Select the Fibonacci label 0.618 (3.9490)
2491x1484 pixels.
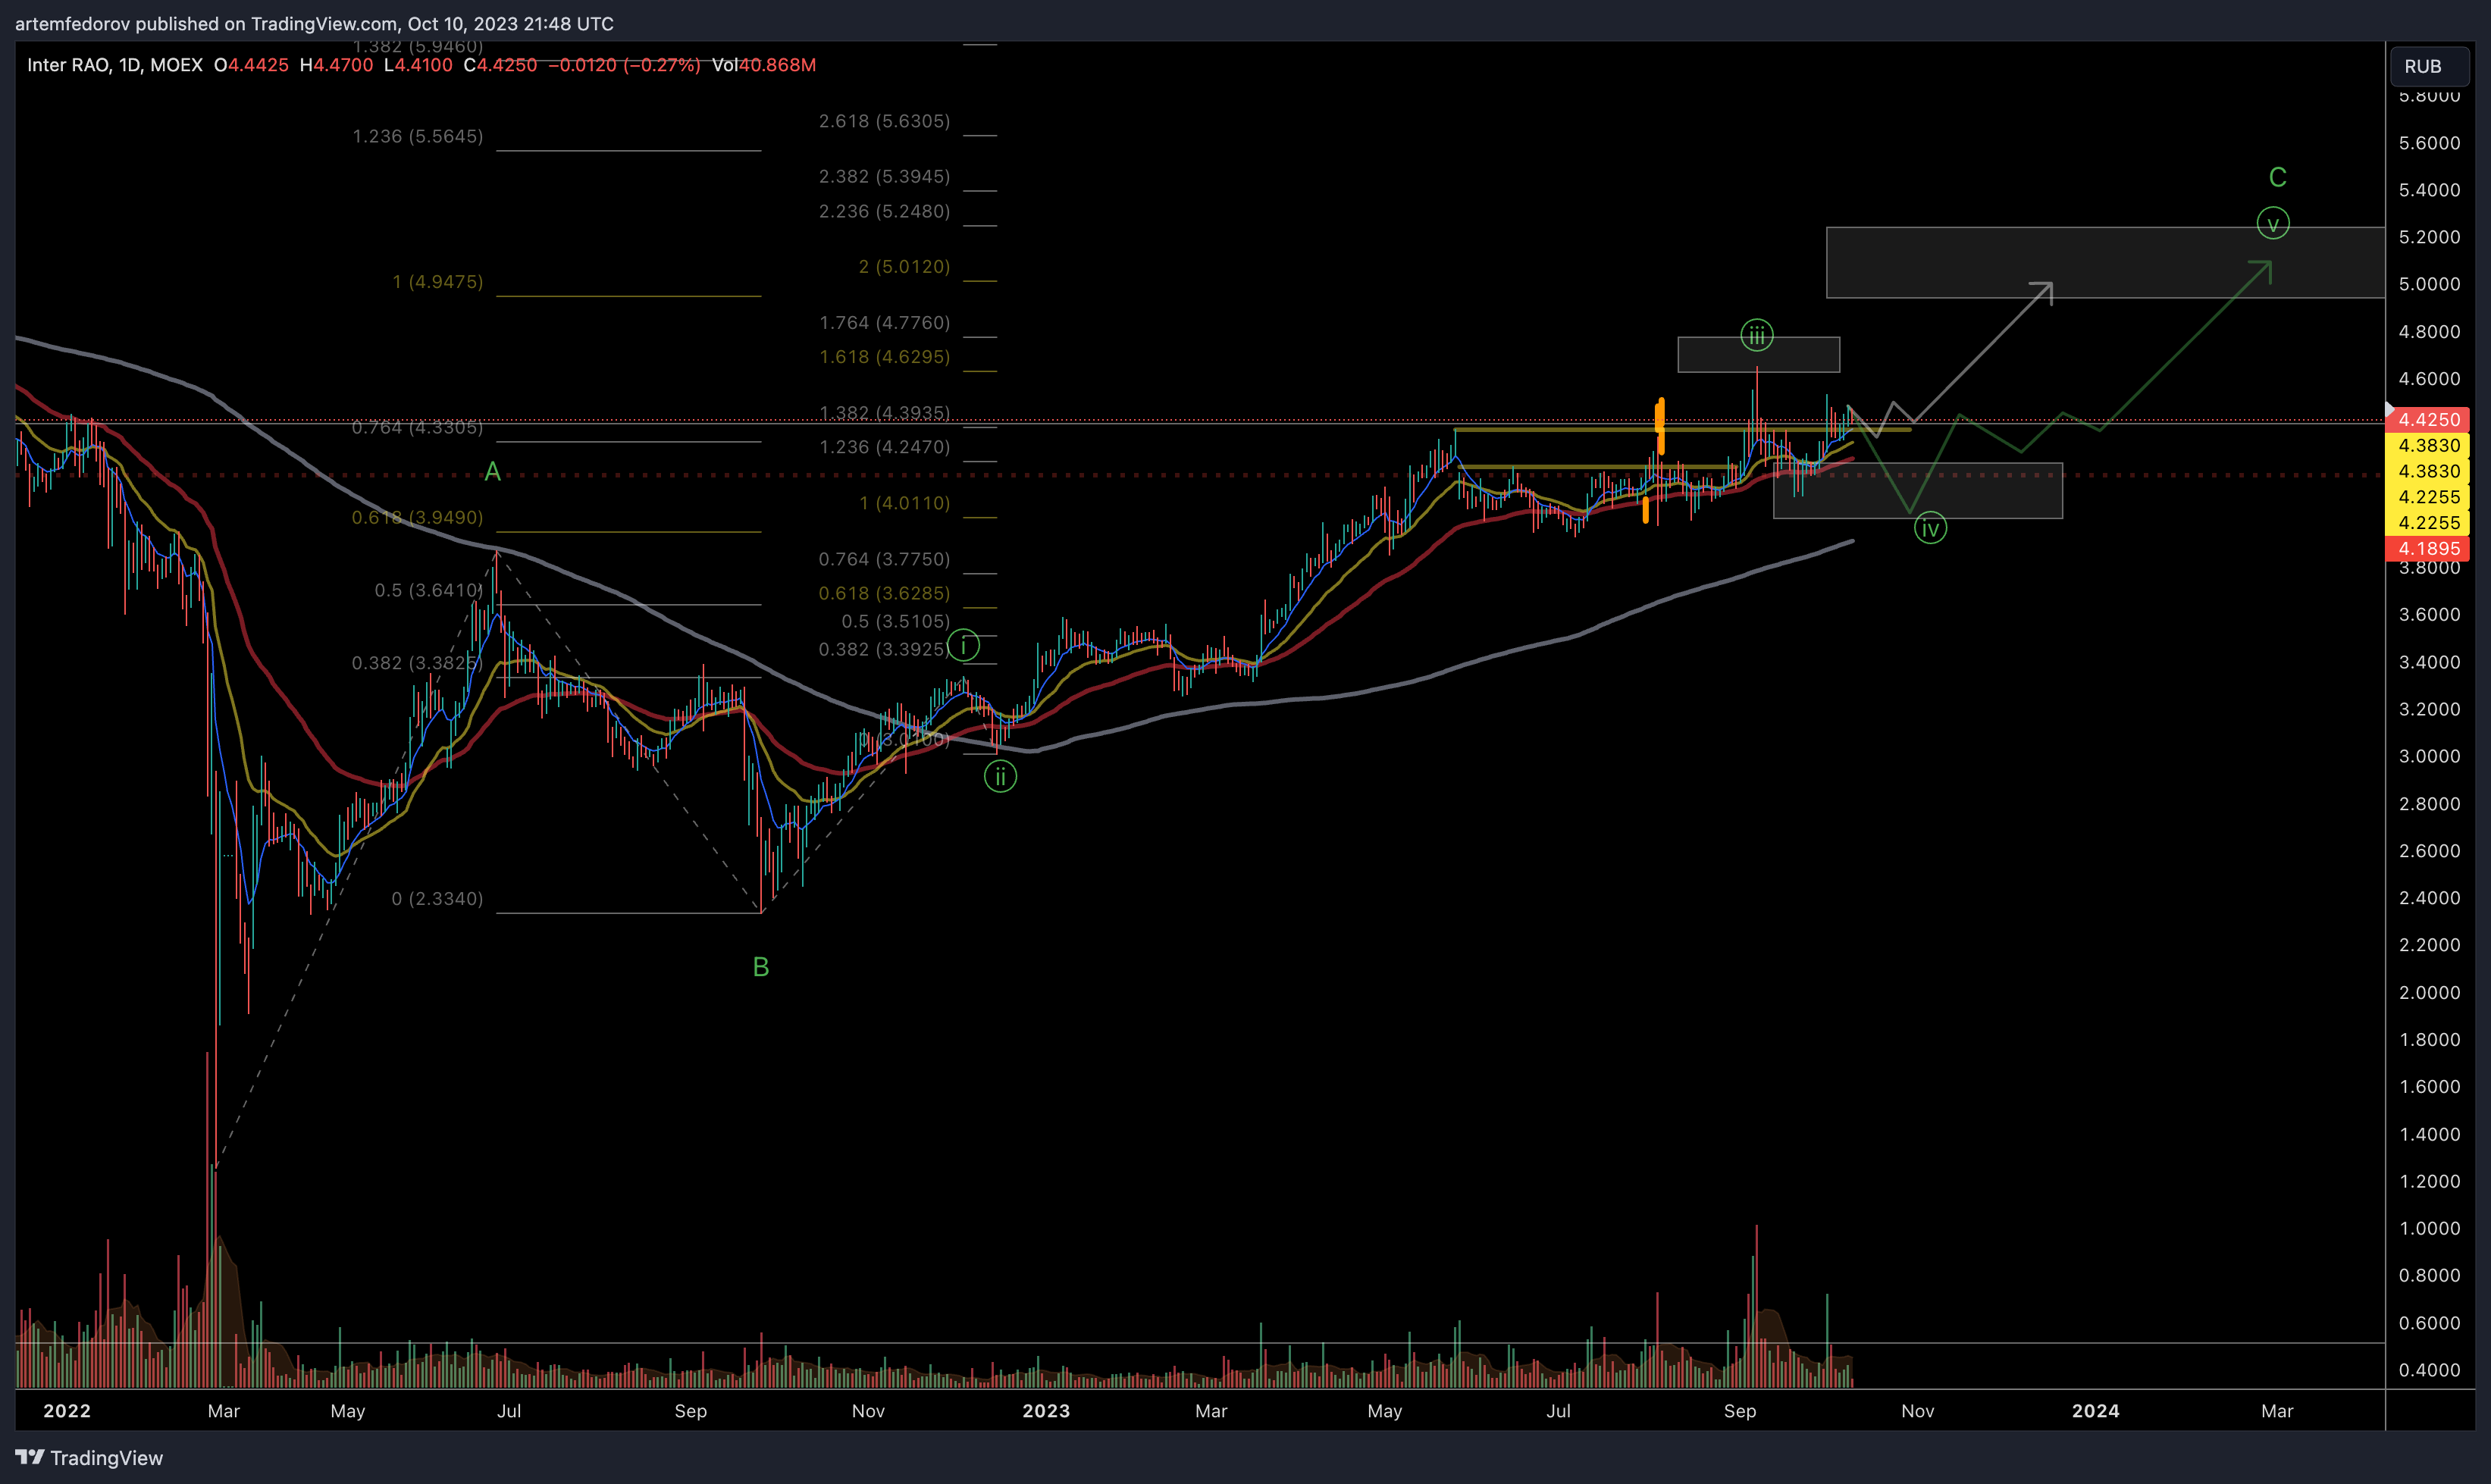tap(418, 517)
